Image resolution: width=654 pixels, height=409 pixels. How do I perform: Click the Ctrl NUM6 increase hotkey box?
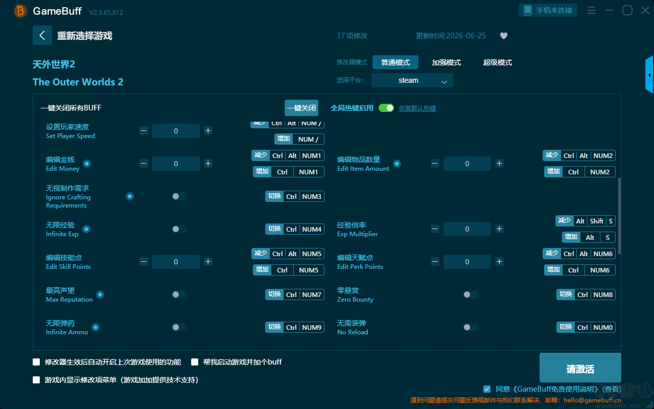point(580,270)
